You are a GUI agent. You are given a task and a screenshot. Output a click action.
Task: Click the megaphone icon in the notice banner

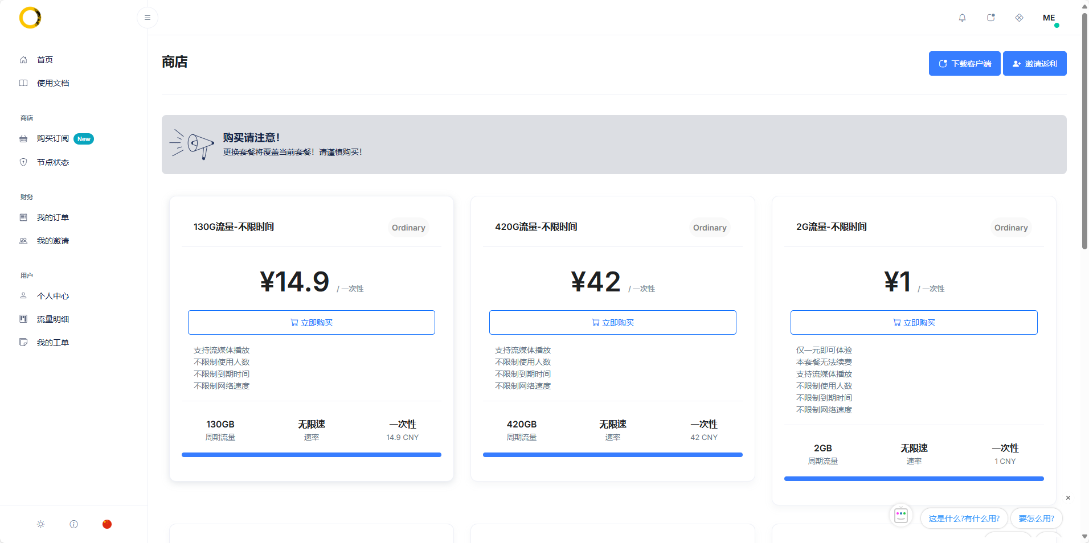coord(192,144)
